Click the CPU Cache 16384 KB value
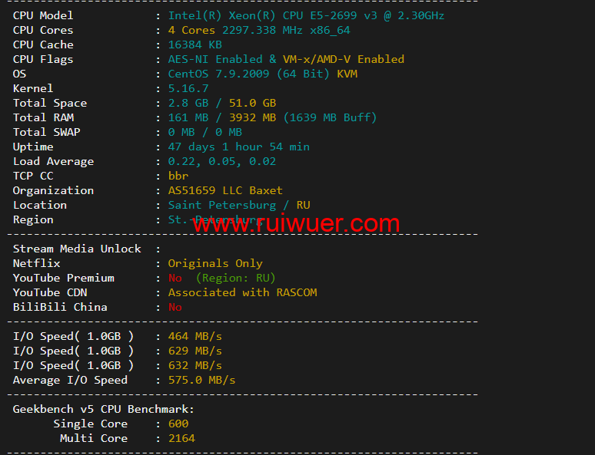Viewport: 595px width, 455px height. tap(194, 45)
